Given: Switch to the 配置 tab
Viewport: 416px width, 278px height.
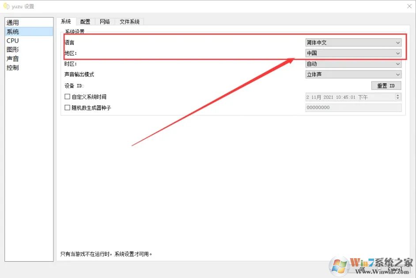Looking at the screenshot, I should pos(85,22).
